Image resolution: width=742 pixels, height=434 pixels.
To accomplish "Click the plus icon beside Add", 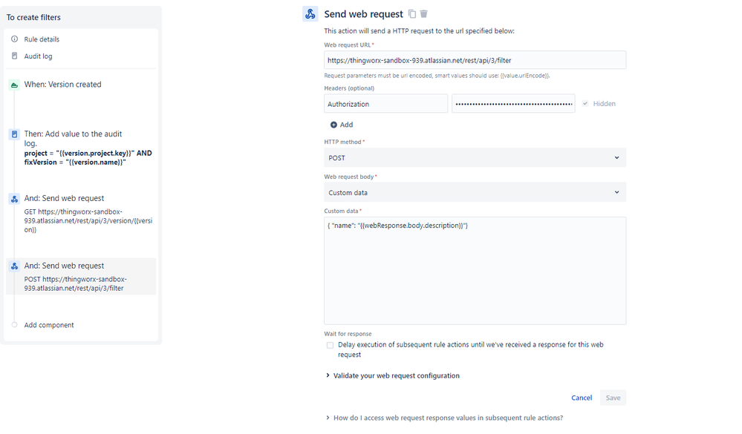I will pyautogui.click(x=333, y=125).
